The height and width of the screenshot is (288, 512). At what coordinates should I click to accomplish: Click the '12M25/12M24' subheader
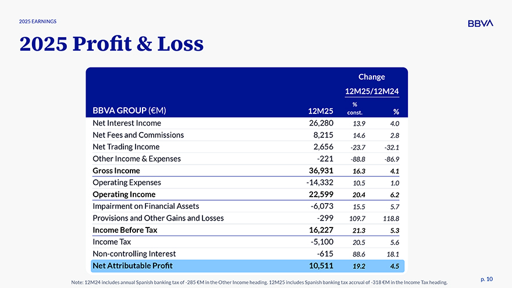tap(372, 91)
